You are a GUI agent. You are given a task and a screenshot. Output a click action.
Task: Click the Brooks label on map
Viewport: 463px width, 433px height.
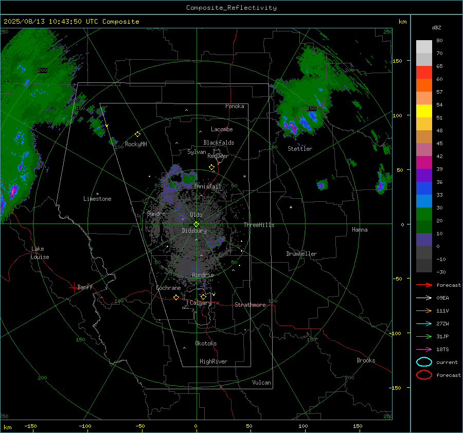point(366,360)
